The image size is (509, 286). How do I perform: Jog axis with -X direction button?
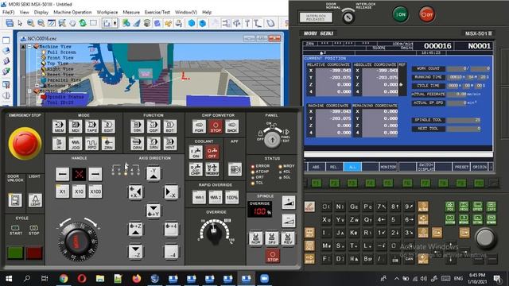coord(171,192)
